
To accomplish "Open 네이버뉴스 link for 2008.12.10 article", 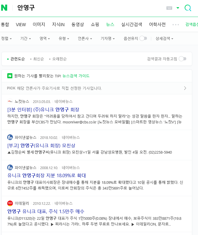I will pos(71,168).
